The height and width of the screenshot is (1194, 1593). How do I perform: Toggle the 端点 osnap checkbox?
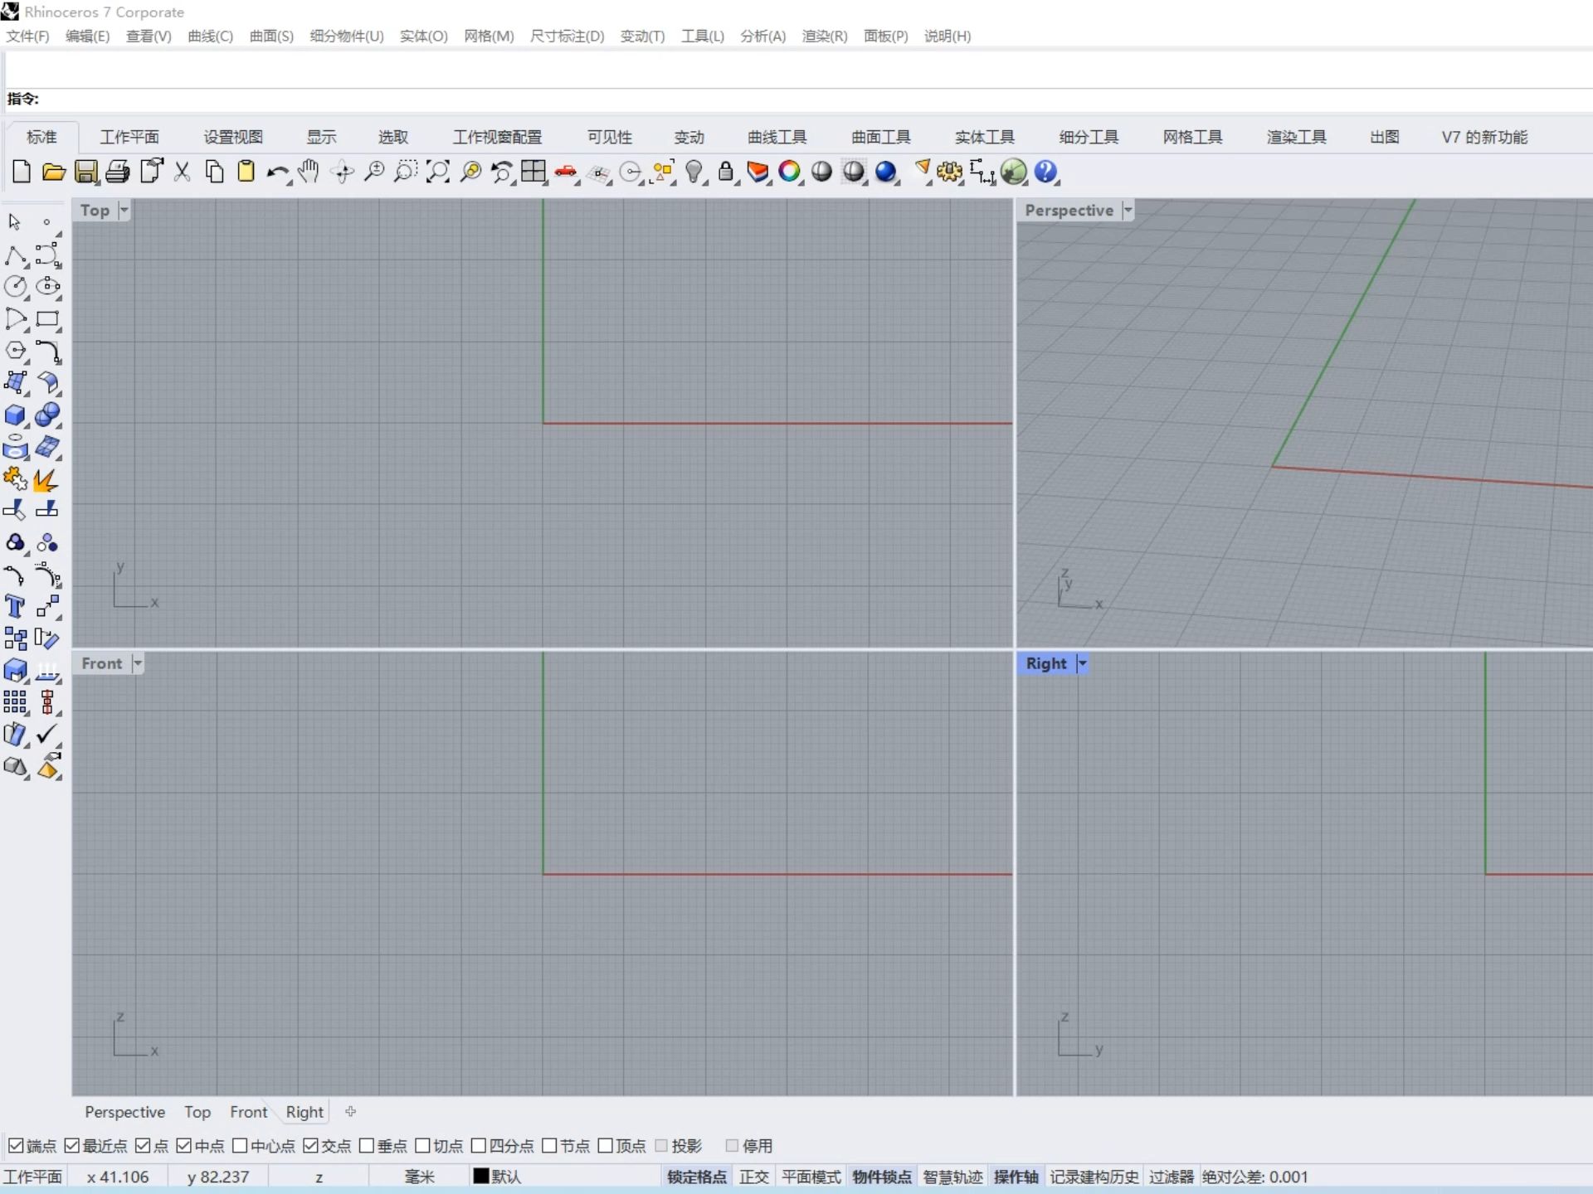pos(16,1145)
